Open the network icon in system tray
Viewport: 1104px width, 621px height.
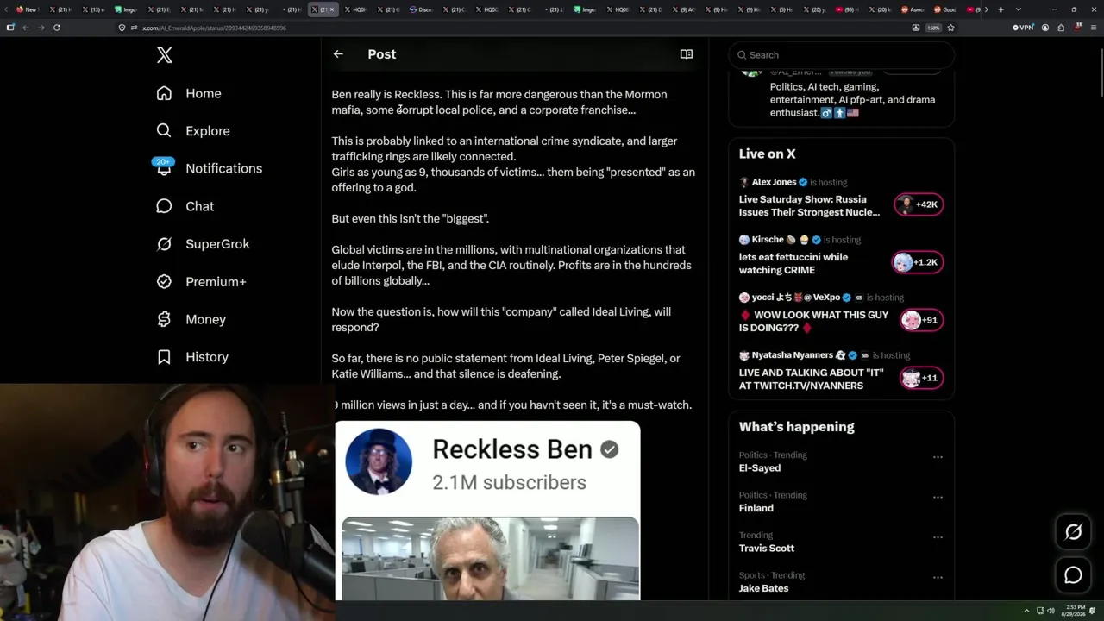[x=1039, y=611]
